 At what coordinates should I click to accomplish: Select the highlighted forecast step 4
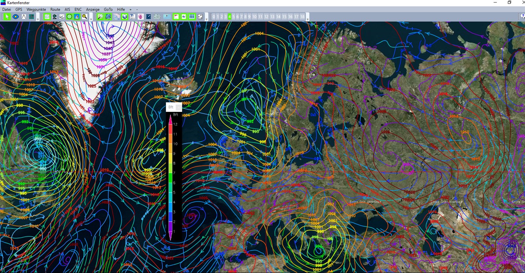(230, 17)
